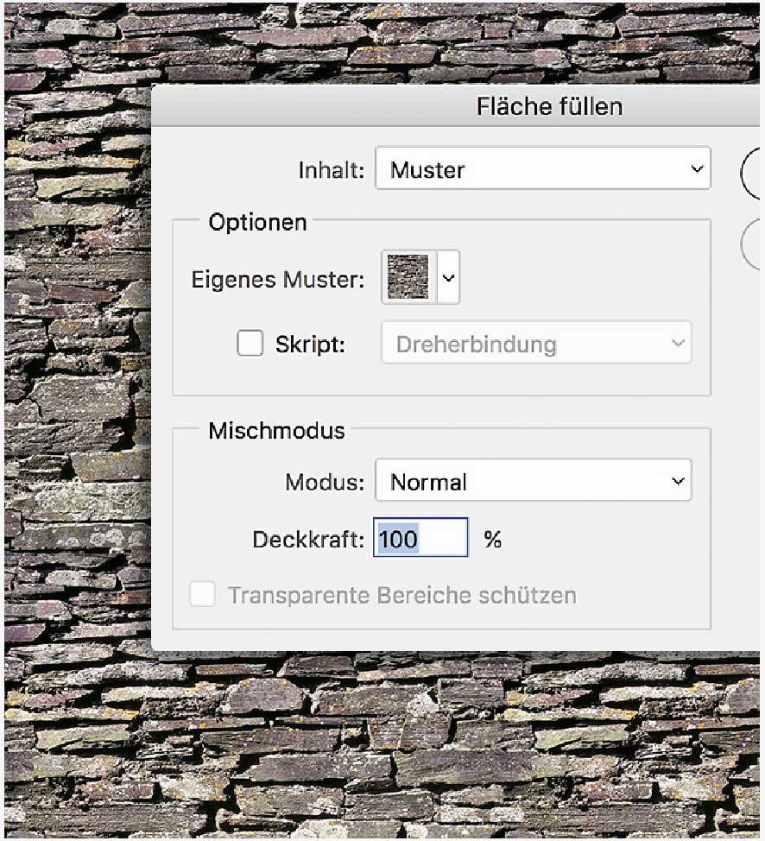
Task: Enable the Skript checkbox
Action: click(250, 344)
